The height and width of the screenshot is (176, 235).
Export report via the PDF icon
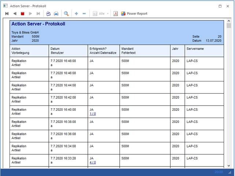(115, 14)
